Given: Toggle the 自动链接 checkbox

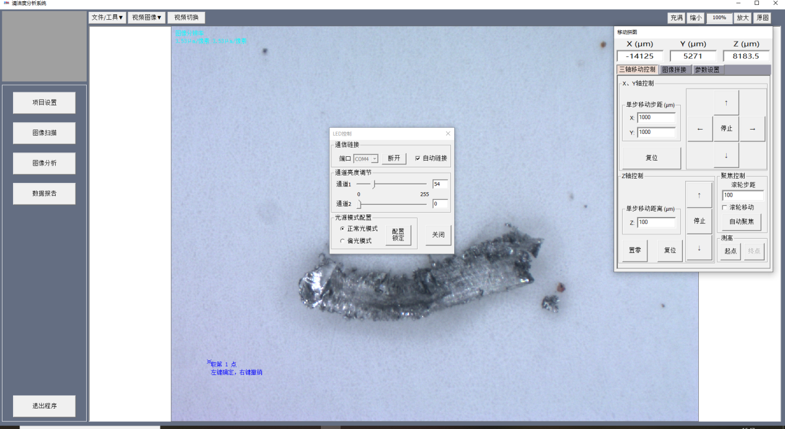Looking at the screenshot, I should point(418,158).
